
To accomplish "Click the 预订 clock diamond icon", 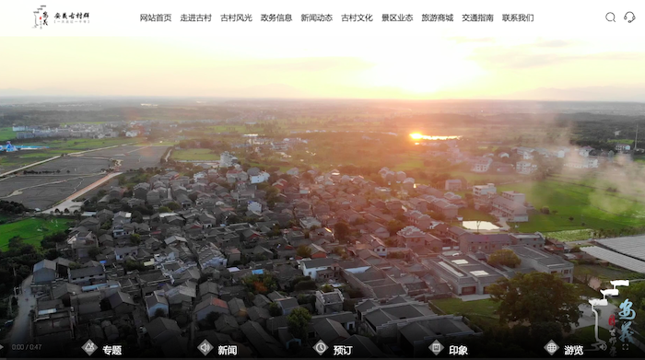I will pos(321,348).
